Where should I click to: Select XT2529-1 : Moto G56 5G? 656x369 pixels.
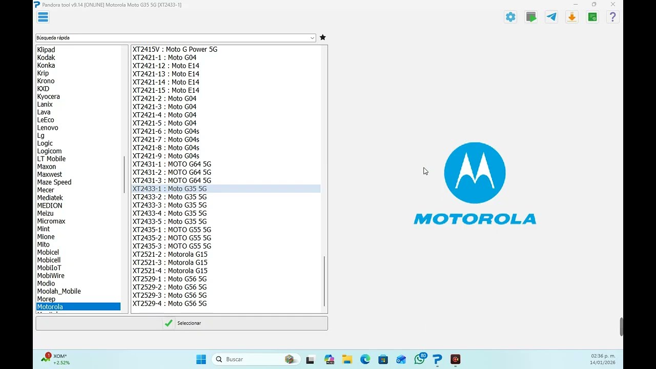pos(170,279)
